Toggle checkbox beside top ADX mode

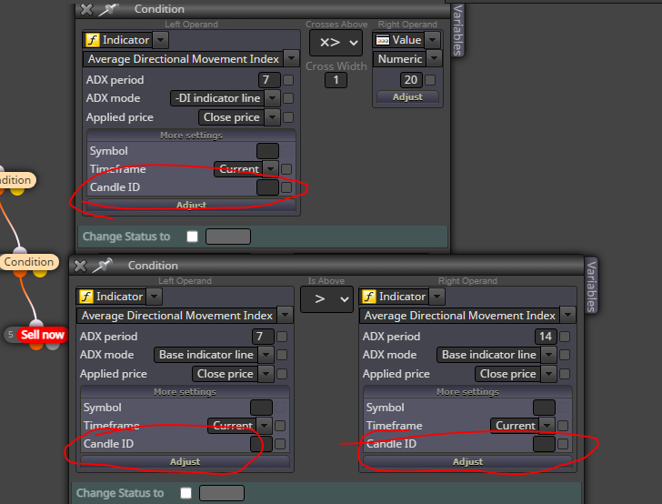(288, 98)
